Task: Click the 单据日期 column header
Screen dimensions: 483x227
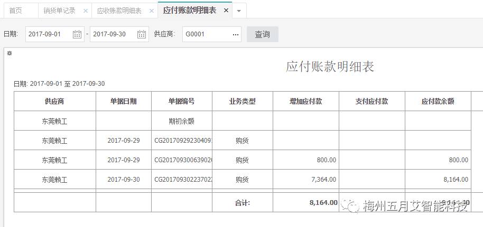Action: tap(123, 101)
